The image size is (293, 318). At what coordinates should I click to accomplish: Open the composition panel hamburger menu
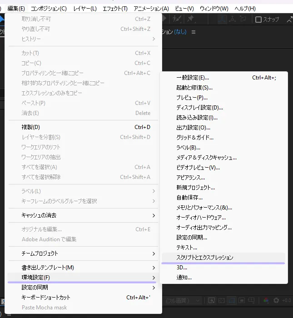pyautogui.click(x=194, y=32)
